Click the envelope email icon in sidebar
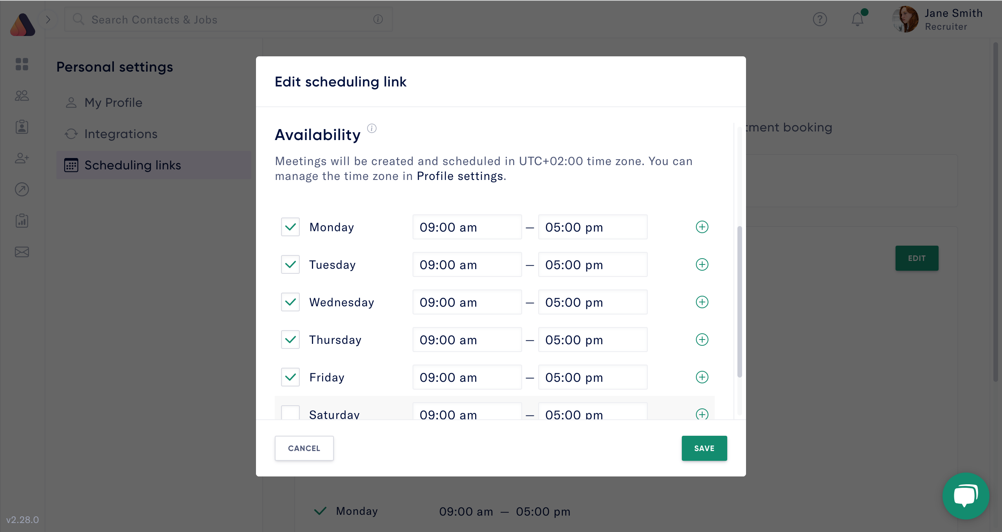 pos(22,252)
